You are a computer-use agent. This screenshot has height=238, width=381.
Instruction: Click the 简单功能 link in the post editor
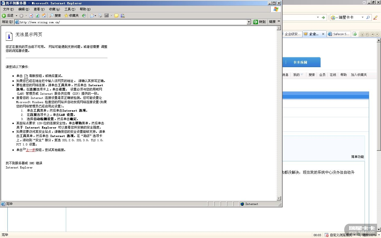click(357, 157)
